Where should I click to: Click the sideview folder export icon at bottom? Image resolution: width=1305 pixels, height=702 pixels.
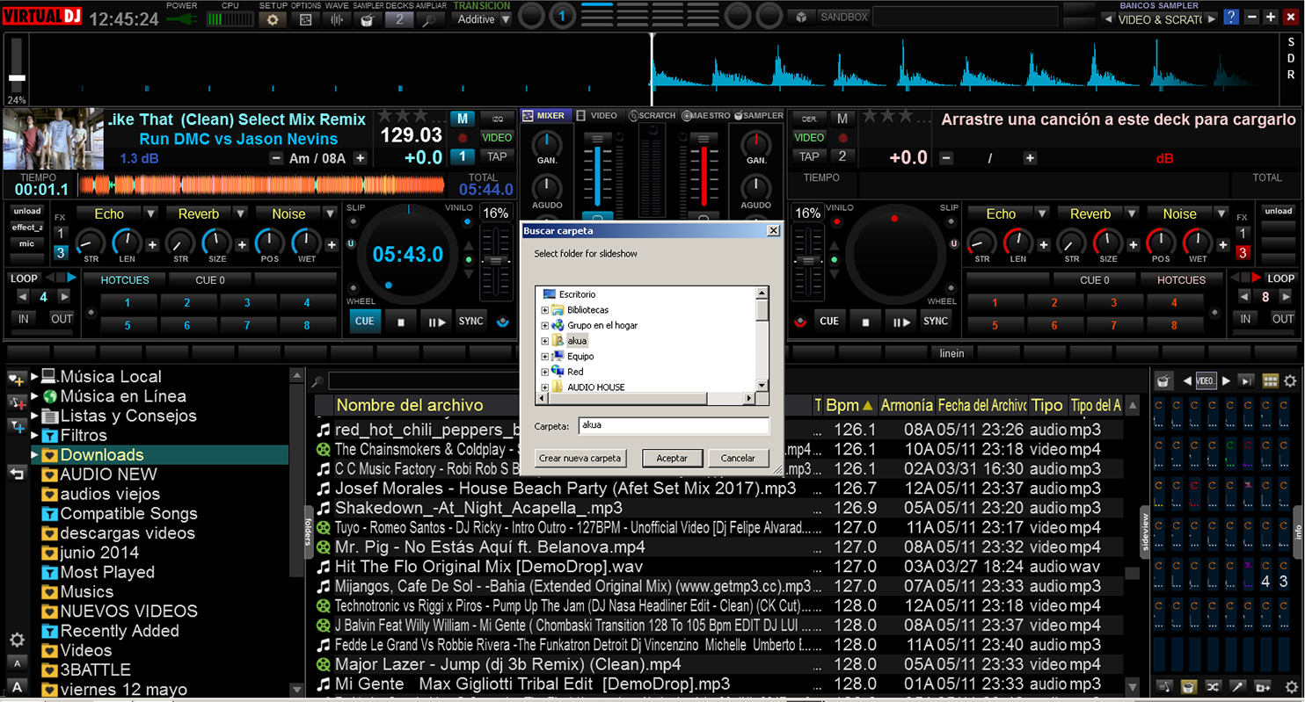1264,686
